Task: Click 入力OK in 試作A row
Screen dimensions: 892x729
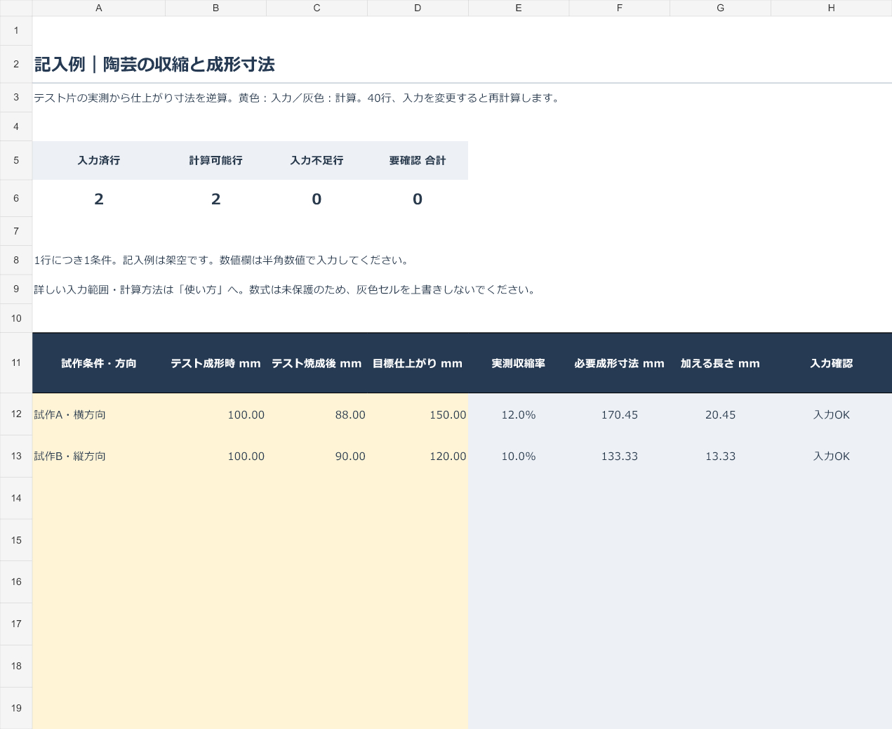Action: tap(832, 414)
